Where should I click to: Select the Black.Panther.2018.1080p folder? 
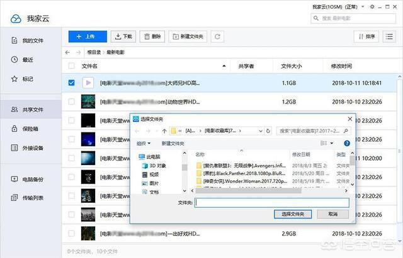(x=241, y=173)
